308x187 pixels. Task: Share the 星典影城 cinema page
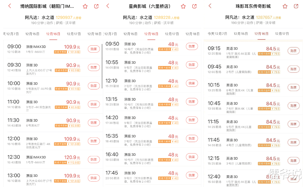195,6
